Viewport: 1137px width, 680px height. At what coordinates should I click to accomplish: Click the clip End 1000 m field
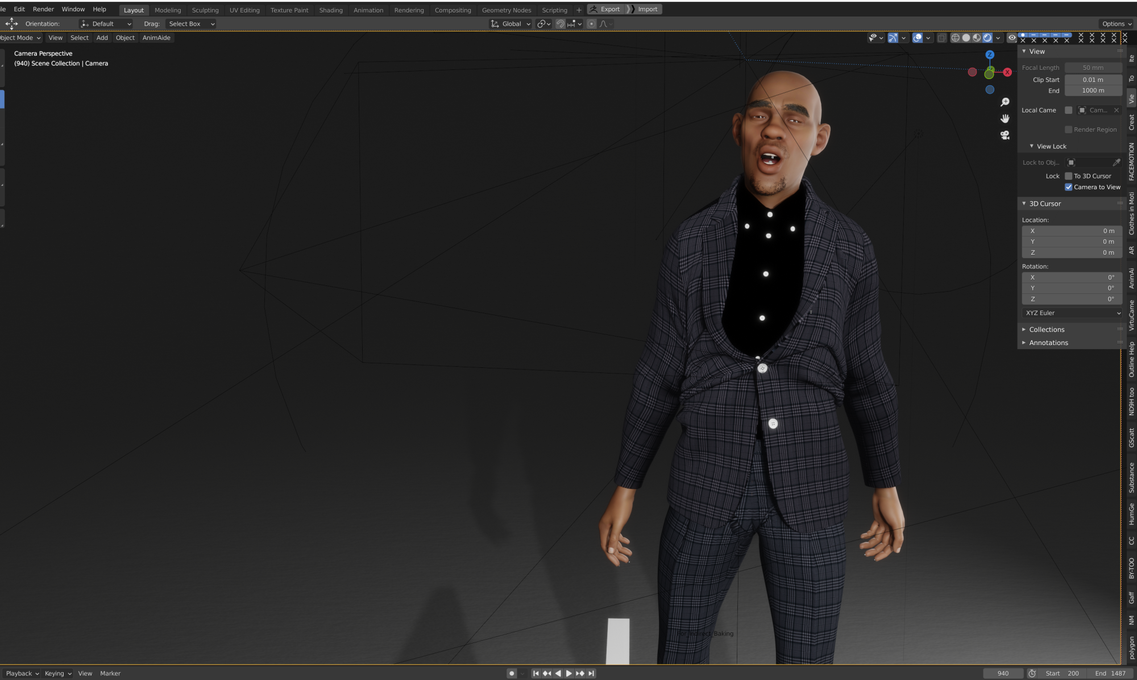click(1093, 91)
